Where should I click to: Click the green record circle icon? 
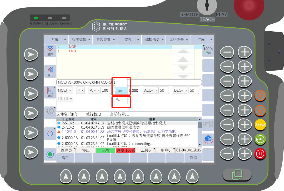(x=50, y=154)
